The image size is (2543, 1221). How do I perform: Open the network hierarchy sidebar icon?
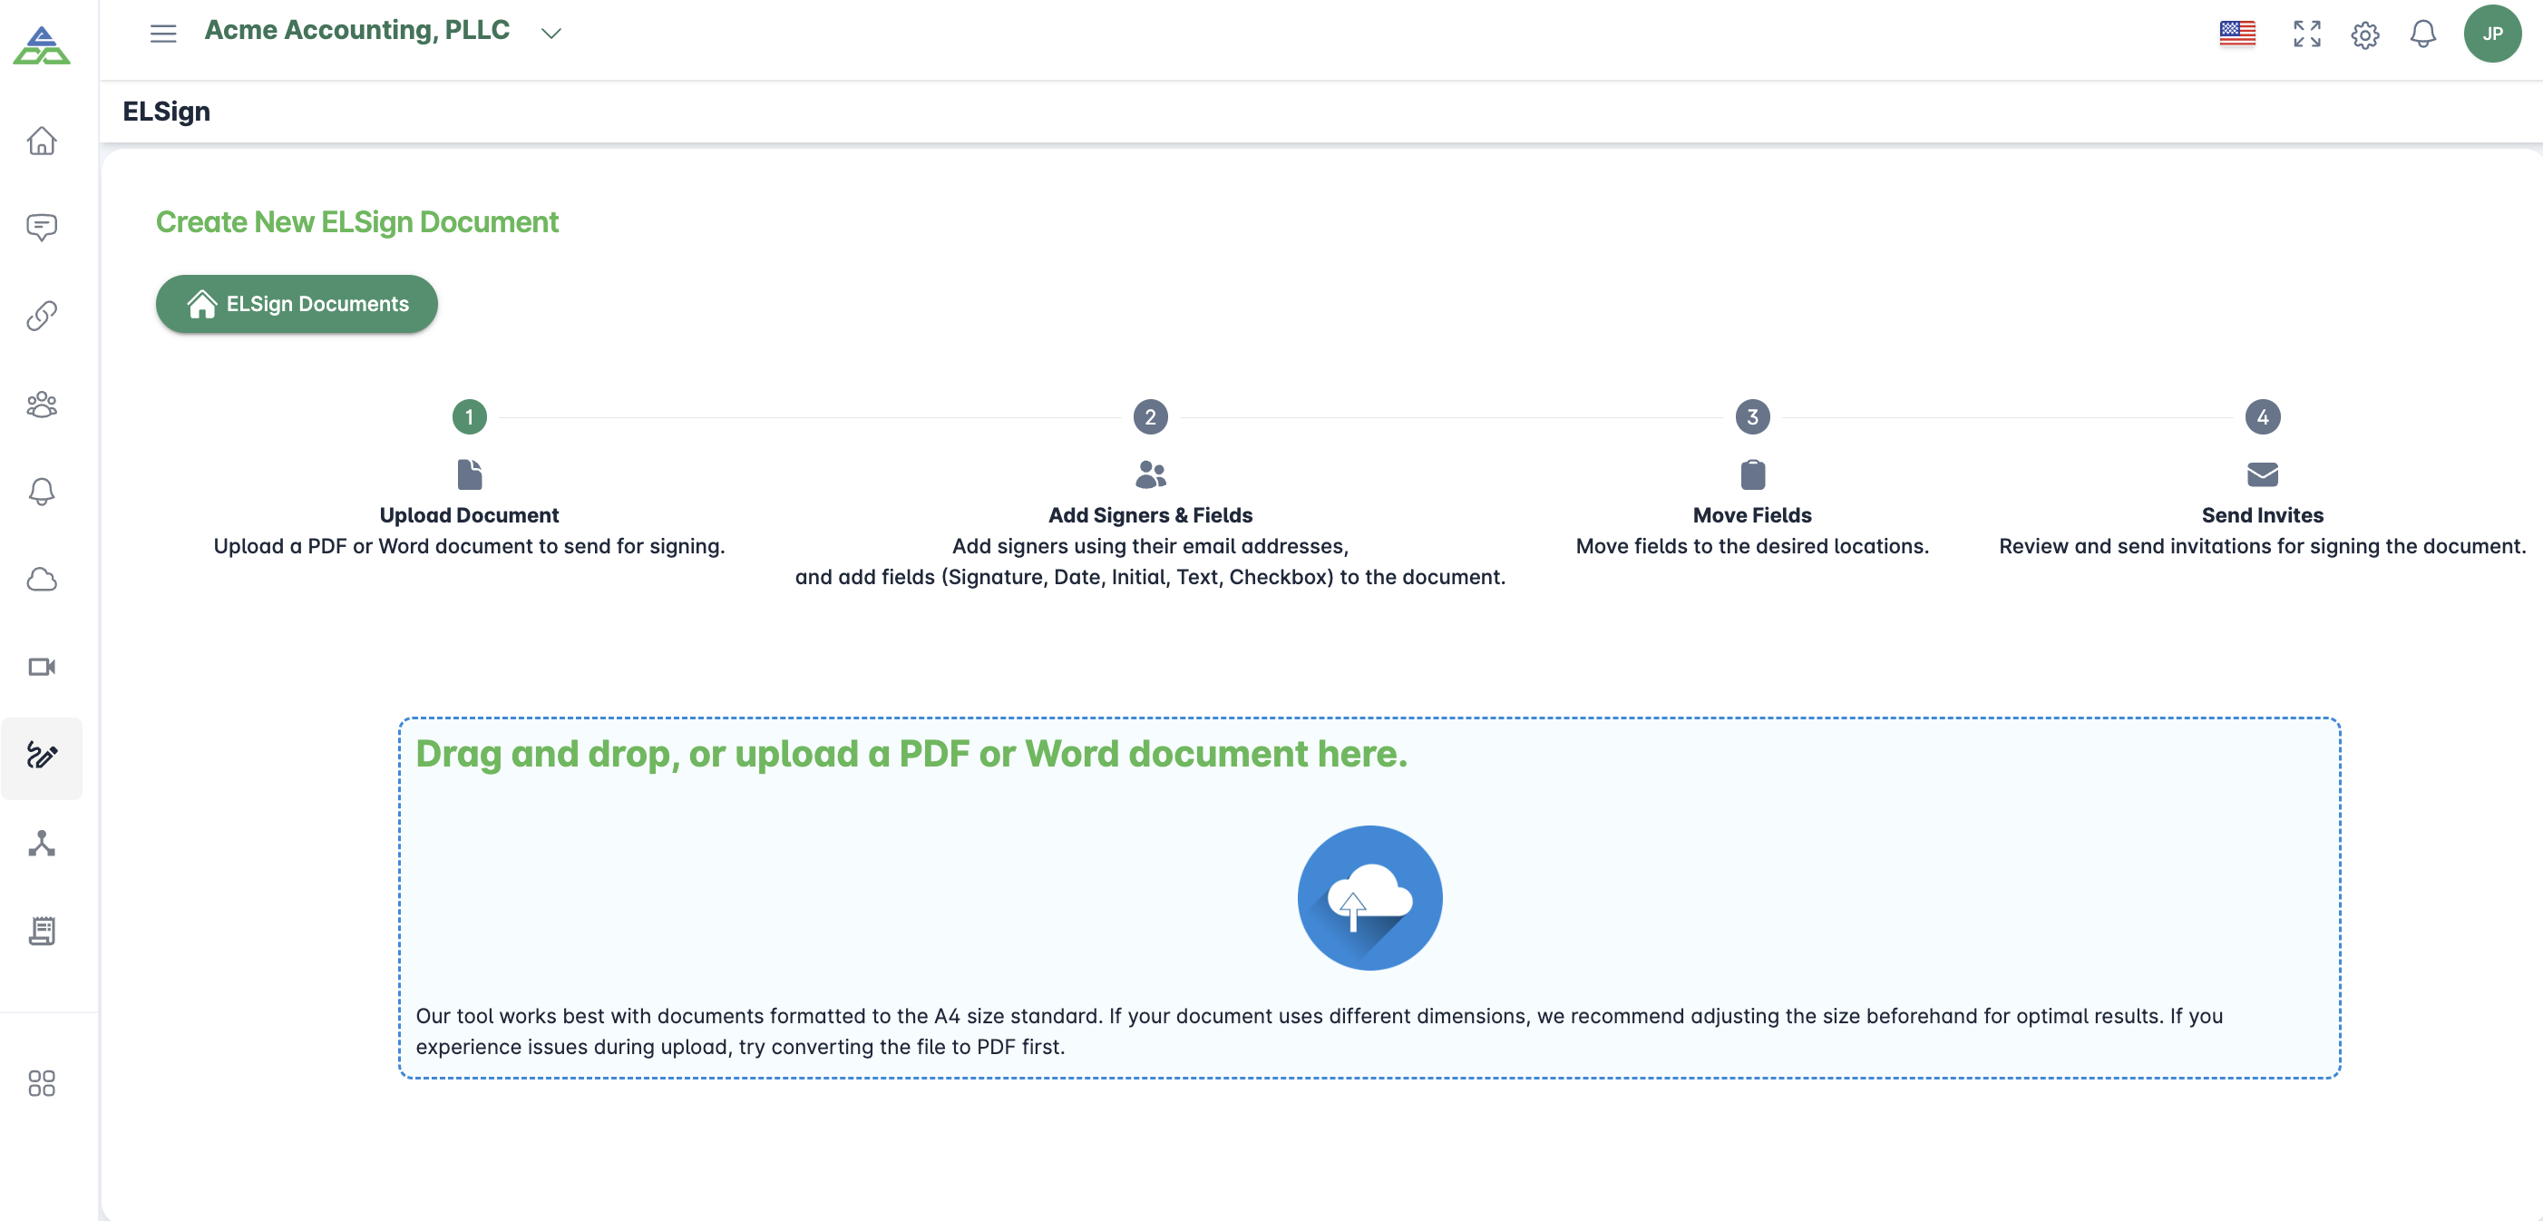pyautogui.click(x=42, y=843)
